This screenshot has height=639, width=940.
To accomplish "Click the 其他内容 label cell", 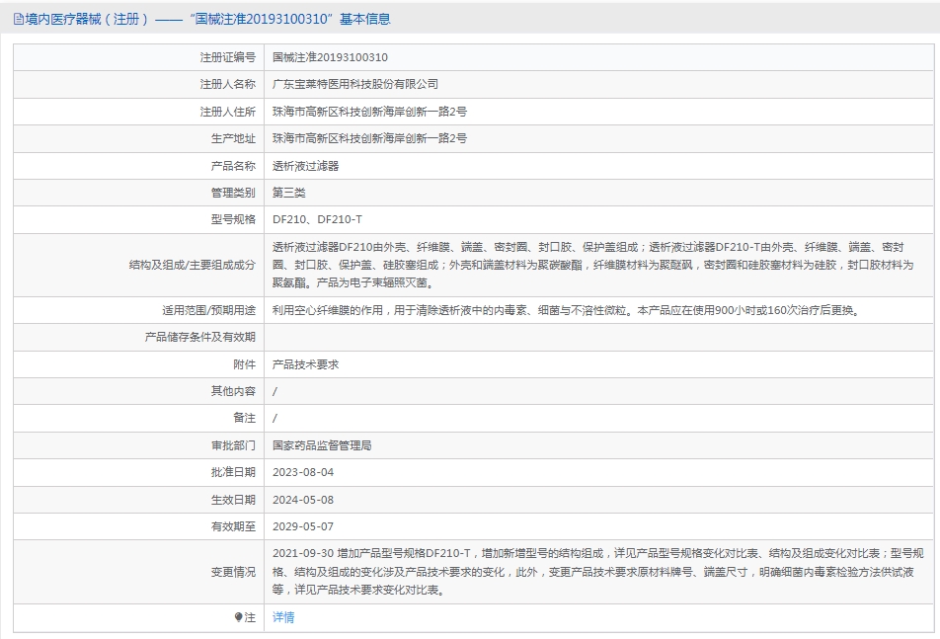I will pyautogui.click(x=139, y=391).
